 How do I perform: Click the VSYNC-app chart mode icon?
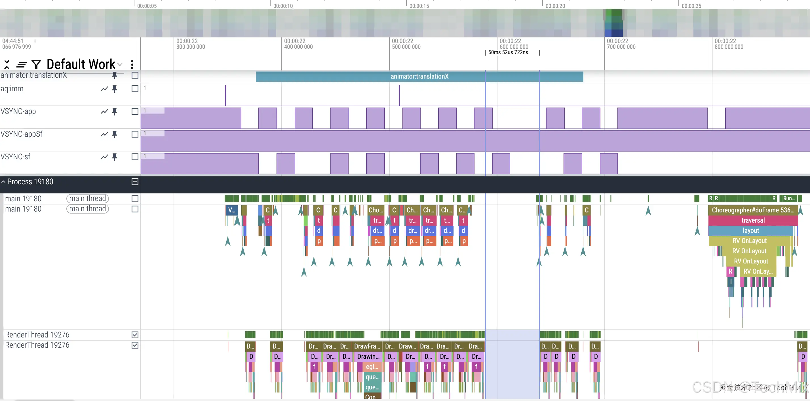click(104, 112)
